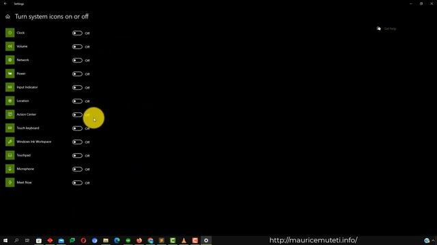This screenshot has width=437, height=245.
Task: Click the "Network" label text
Action: click(x=23, y=60)
